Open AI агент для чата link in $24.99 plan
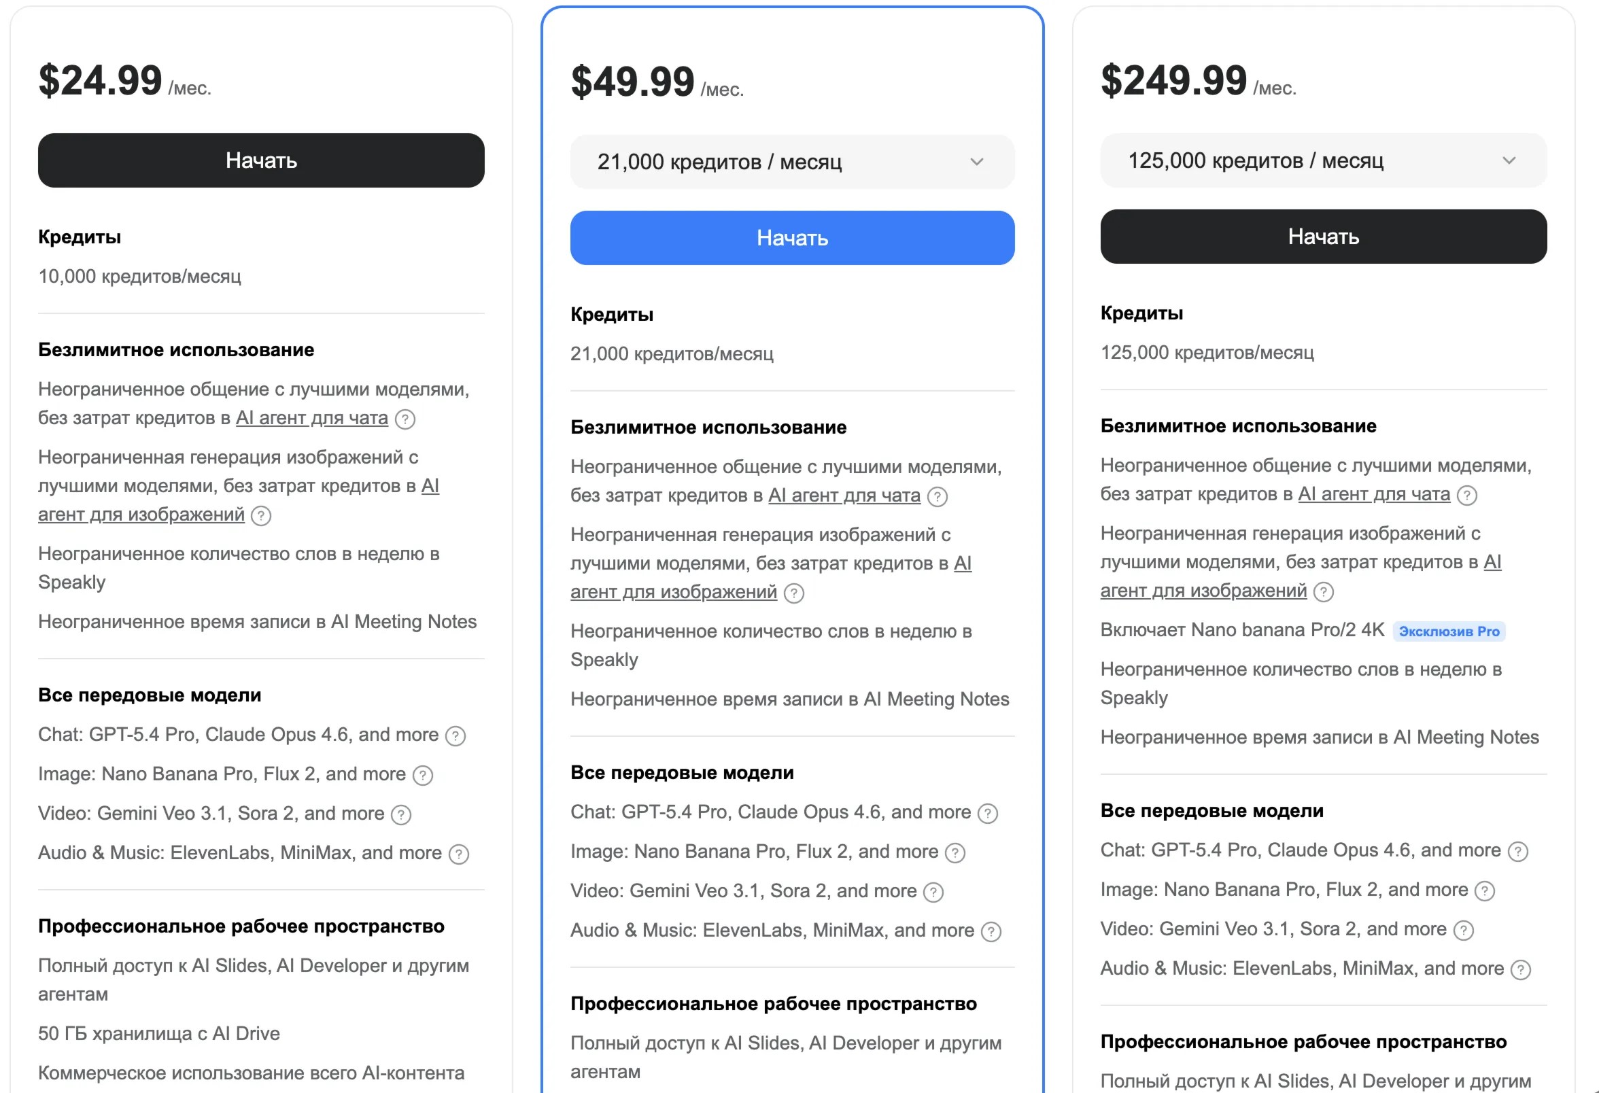Image resolution: width=1599 pixels, height=1093 pixels. tap(311, 418)
